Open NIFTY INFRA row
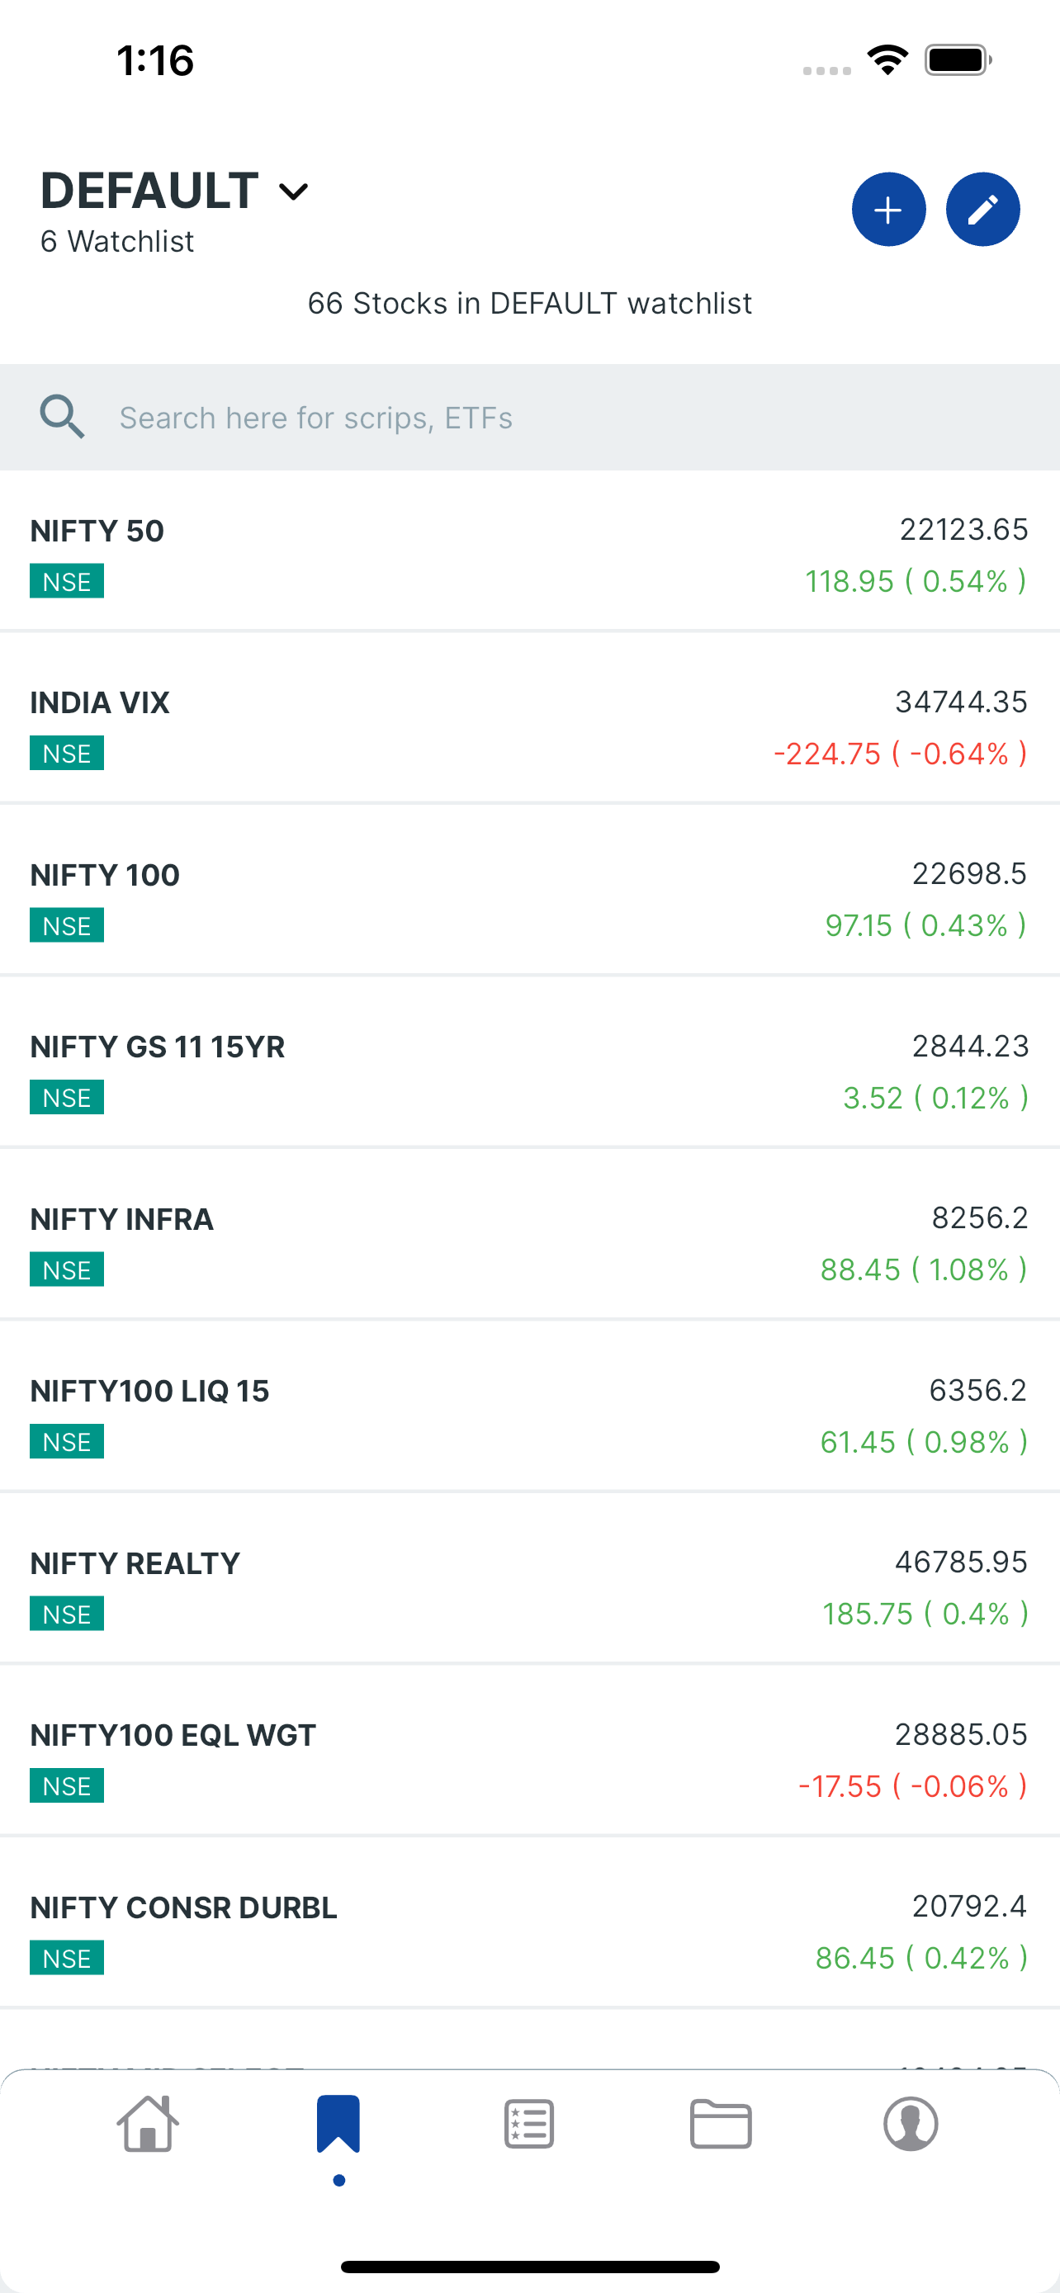 (x=529, y=1241)
